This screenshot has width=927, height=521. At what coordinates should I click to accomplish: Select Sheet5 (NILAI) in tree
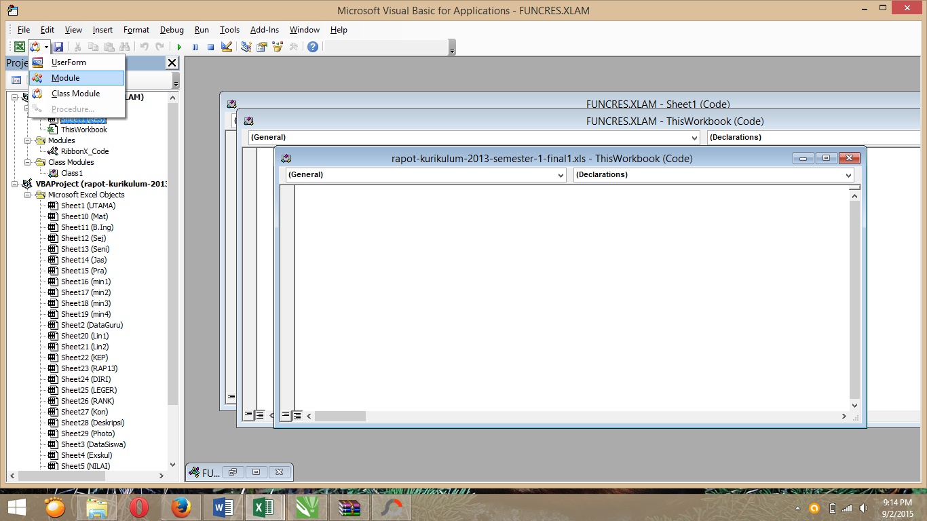click(x=86, y=466)
